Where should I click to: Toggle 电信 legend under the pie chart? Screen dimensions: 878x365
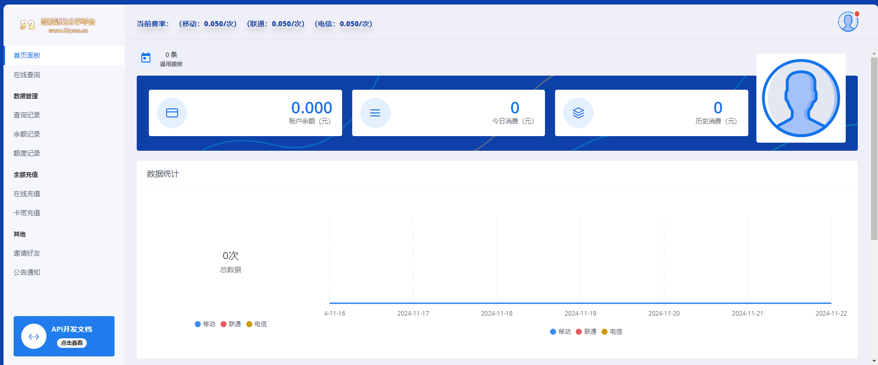point(256,324)
